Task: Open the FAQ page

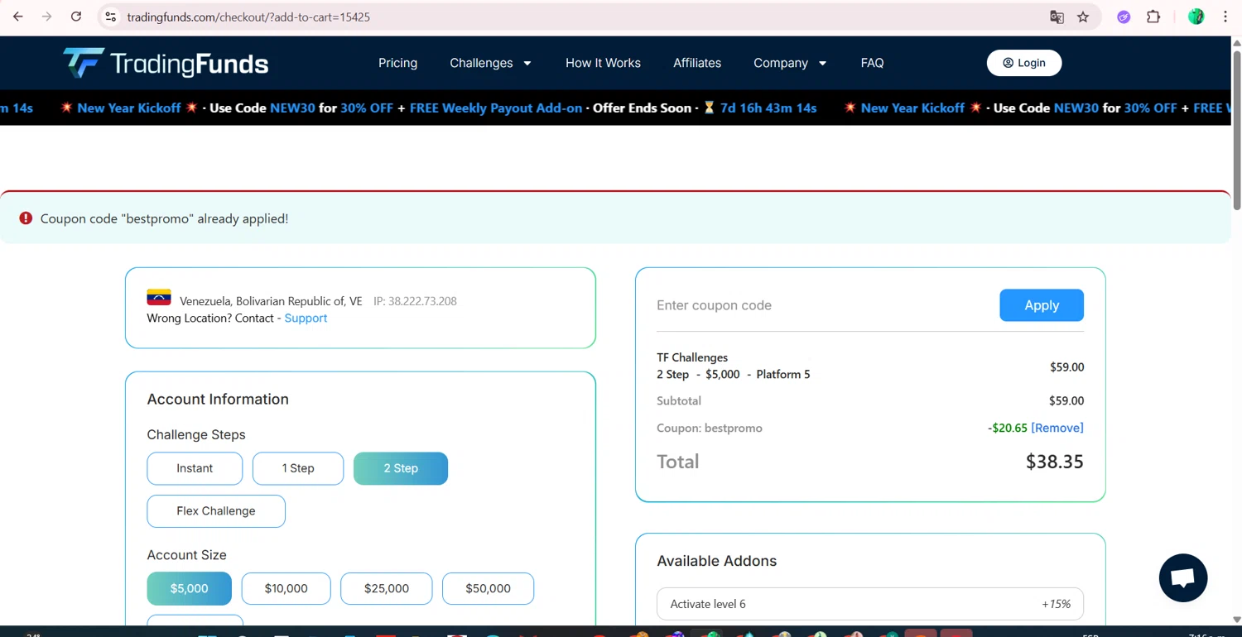Action: (x=872, y=63)
